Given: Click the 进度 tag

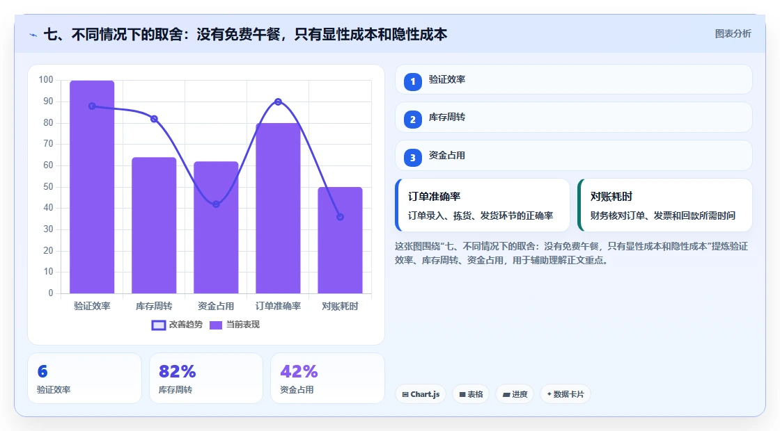Looking at the screenshot, I should click(x=515, y=394).
